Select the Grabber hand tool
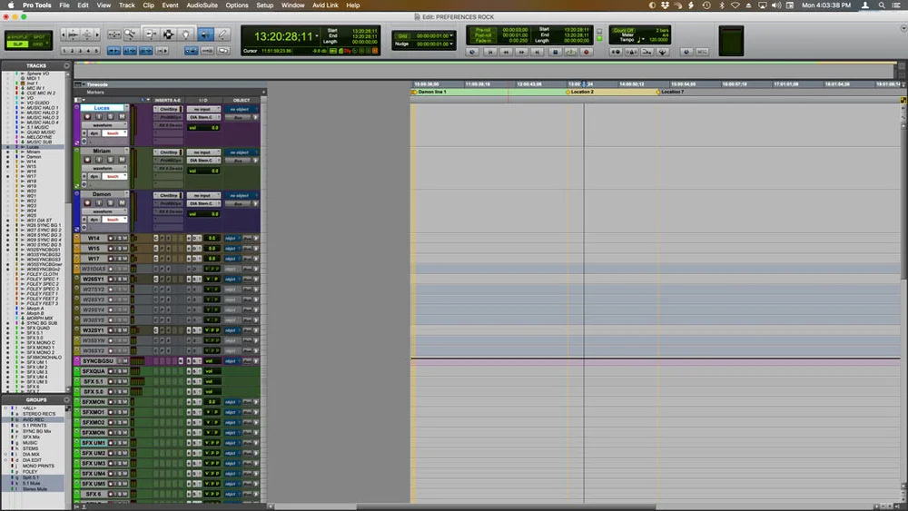 coord(186,34)
